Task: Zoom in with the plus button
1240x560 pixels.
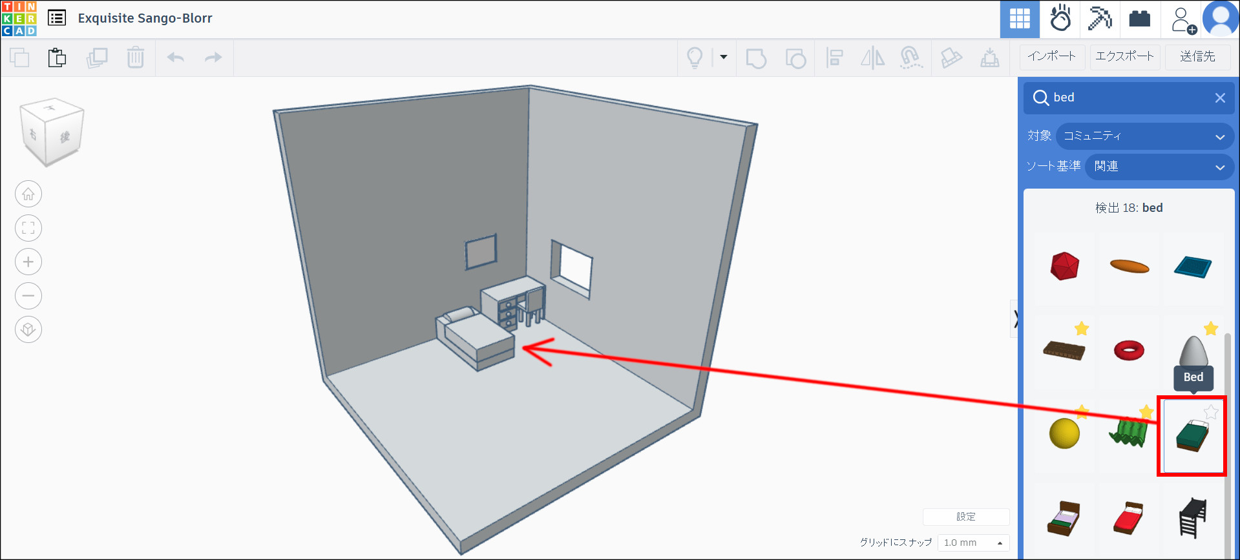Action: click(x=28, y=262)
